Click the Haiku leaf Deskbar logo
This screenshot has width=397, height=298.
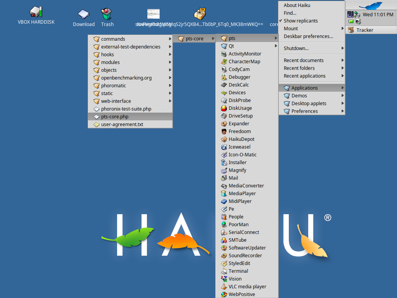point(370,5)
